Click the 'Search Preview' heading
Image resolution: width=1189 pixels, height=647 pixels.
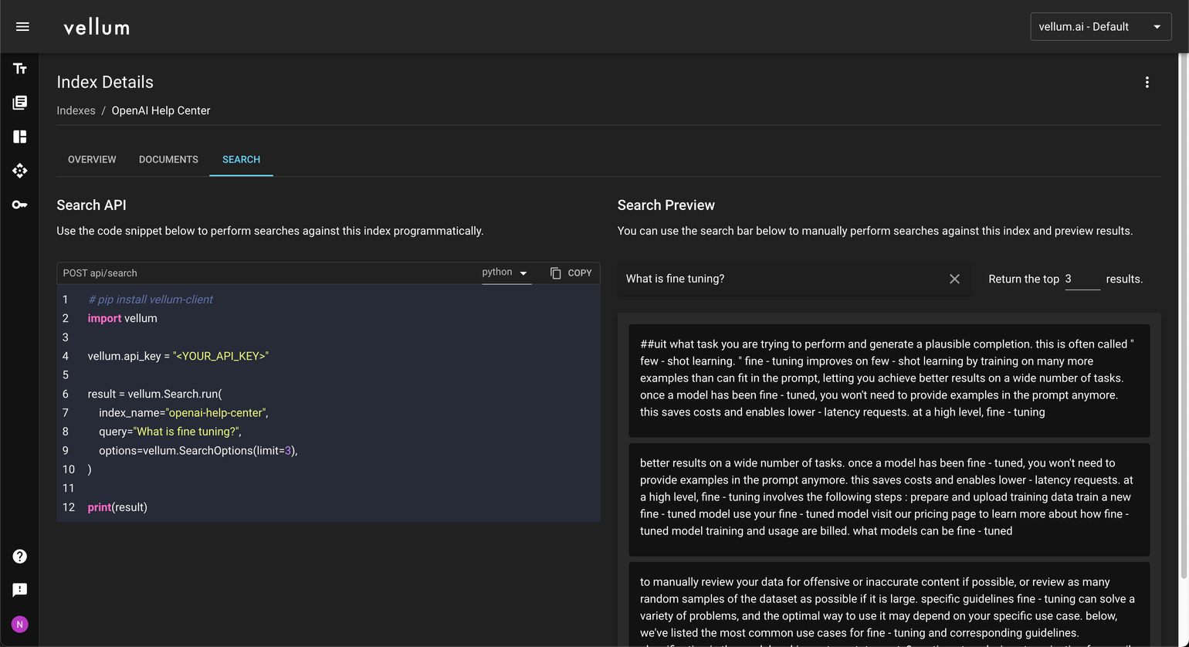pos(666,205)
